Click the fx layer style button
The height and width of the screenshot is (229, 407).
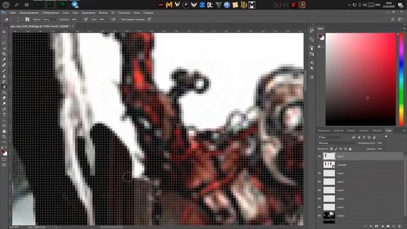371,226
